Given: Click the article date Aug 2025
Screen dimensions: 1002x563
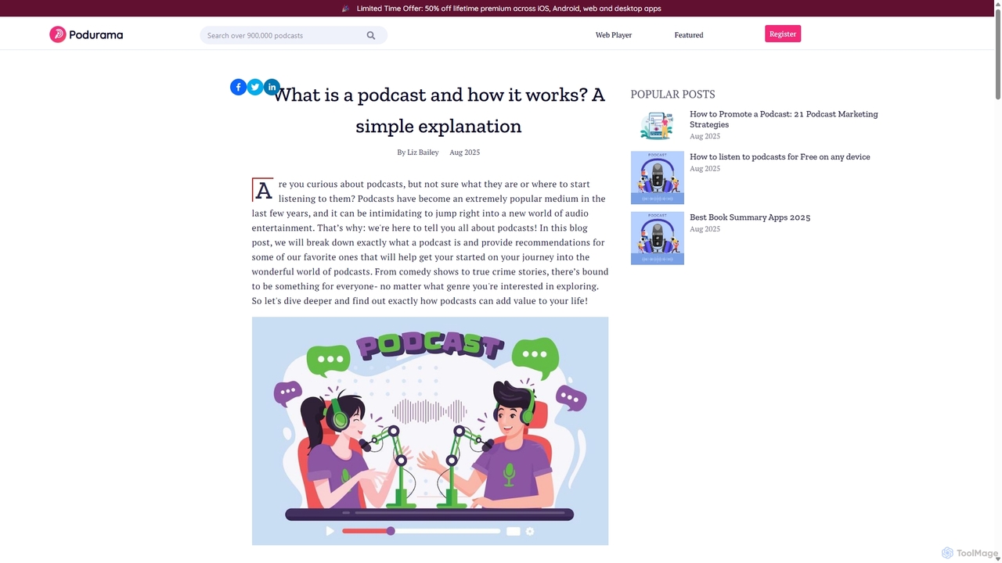Looking at the screenshot, I should pos(464,152).
